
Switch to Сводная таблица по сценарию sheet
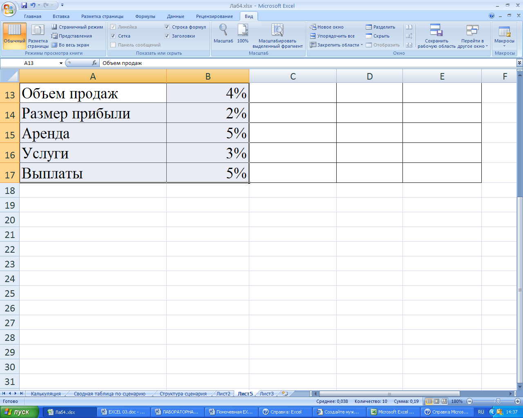click(x=110, y=394)
